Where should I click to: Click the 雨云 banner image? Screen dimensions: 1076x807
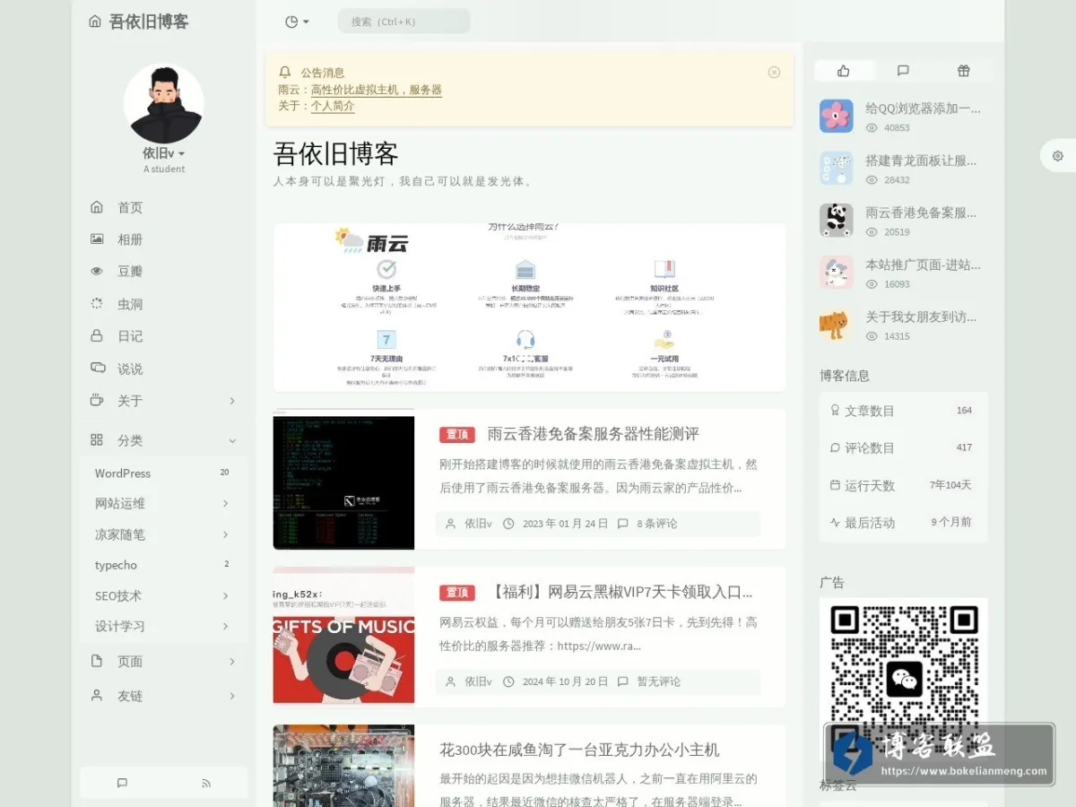point(530,308)
